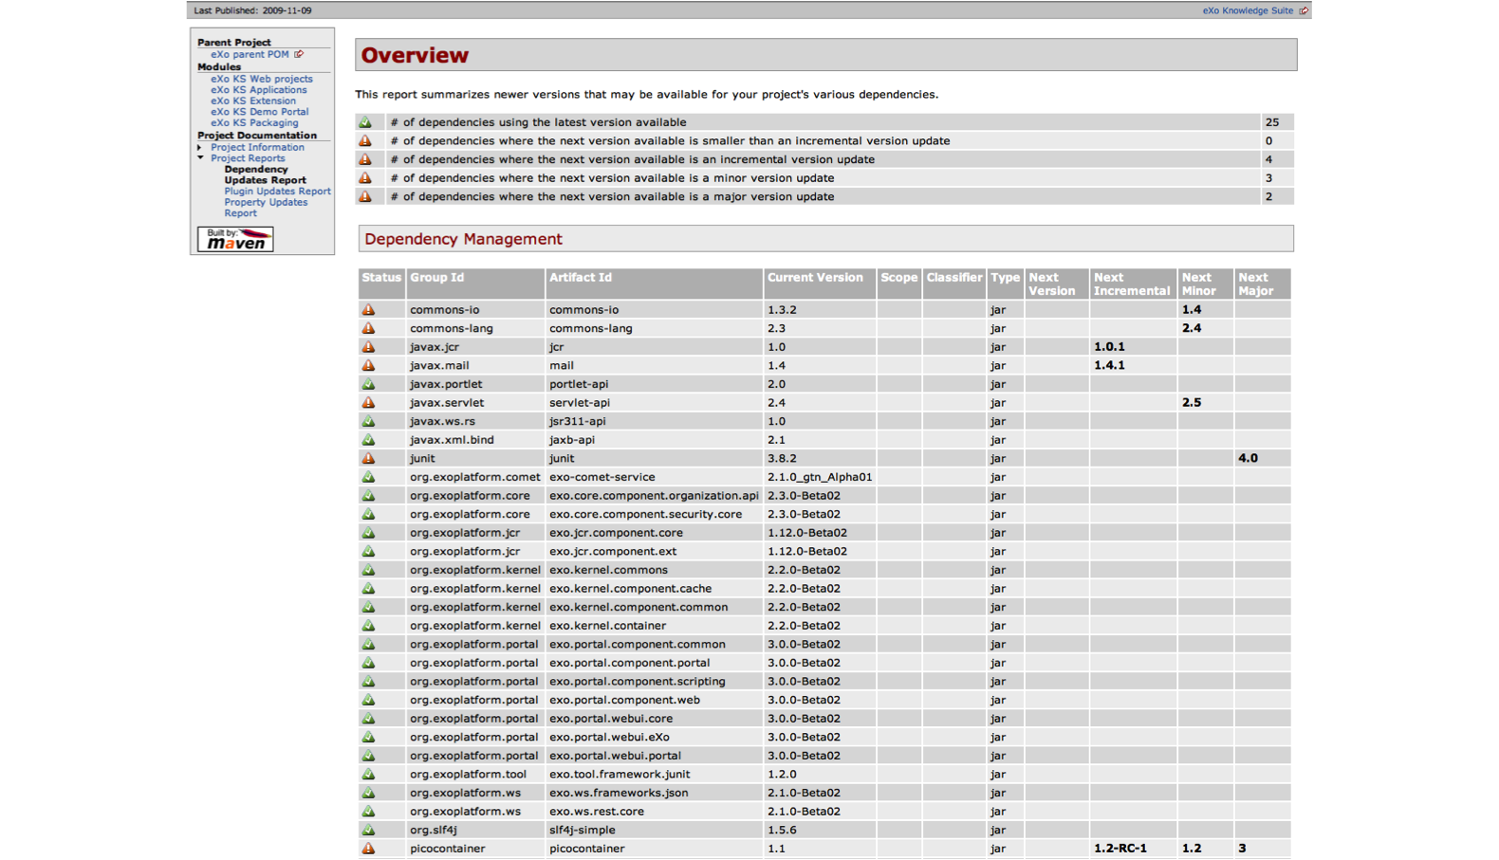Click the Next Minor value 1.4 for commons-io

click(1192, 310)
